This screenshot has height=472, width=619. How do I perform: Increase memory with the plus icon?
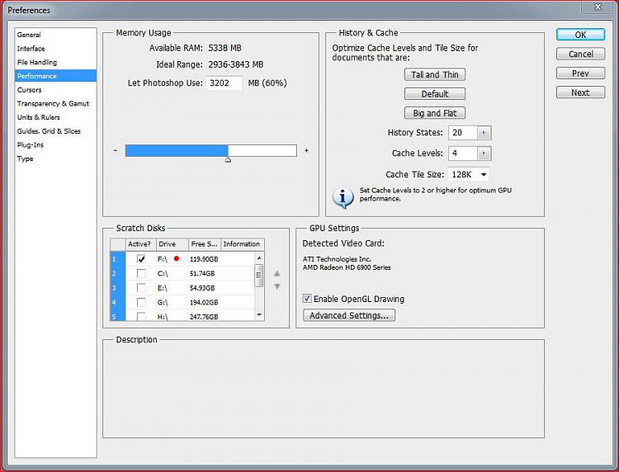tap(306, 150)
